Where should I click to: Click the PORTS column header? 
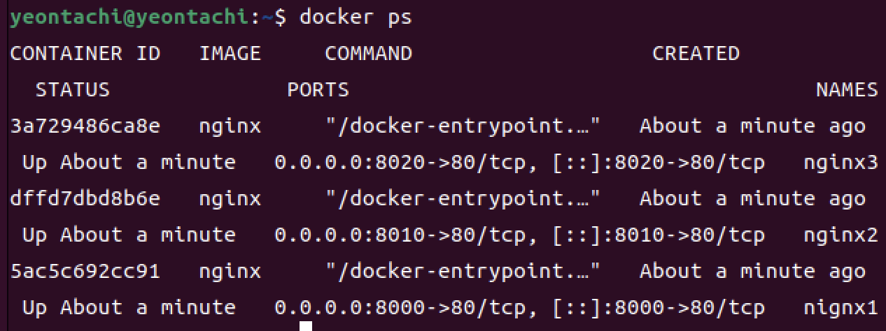[x=318, y=90]
